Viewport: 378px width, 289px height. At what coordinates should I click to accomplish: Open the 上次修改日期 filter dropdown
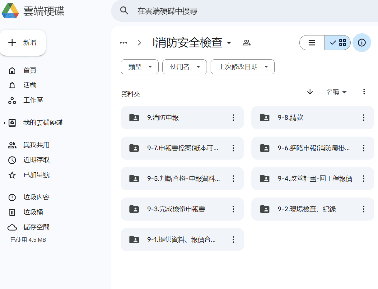click(x=243, y=67)
